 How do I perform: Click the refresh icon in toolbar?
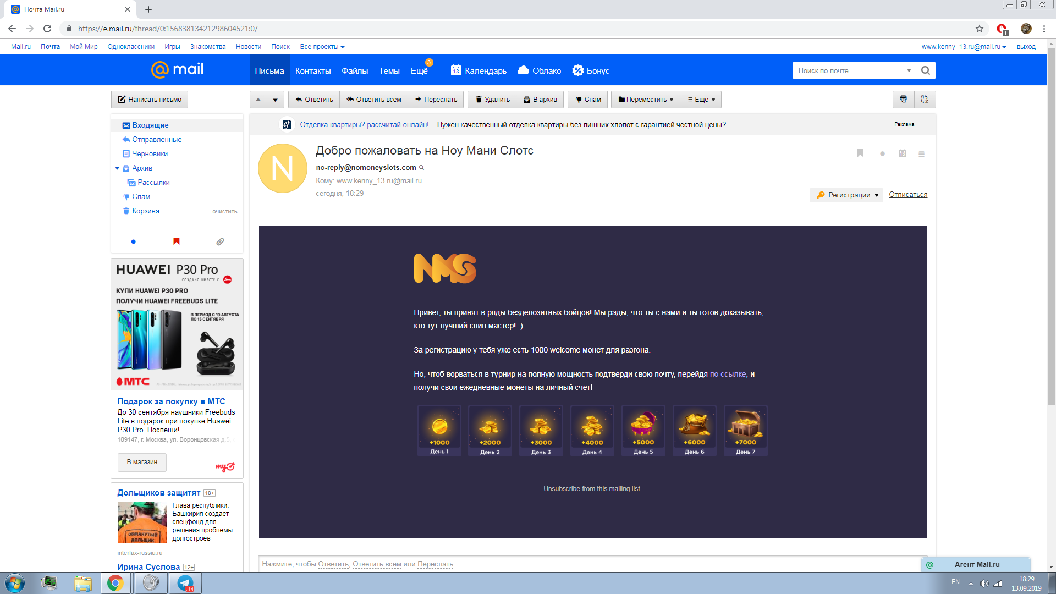tap(925, 100)
